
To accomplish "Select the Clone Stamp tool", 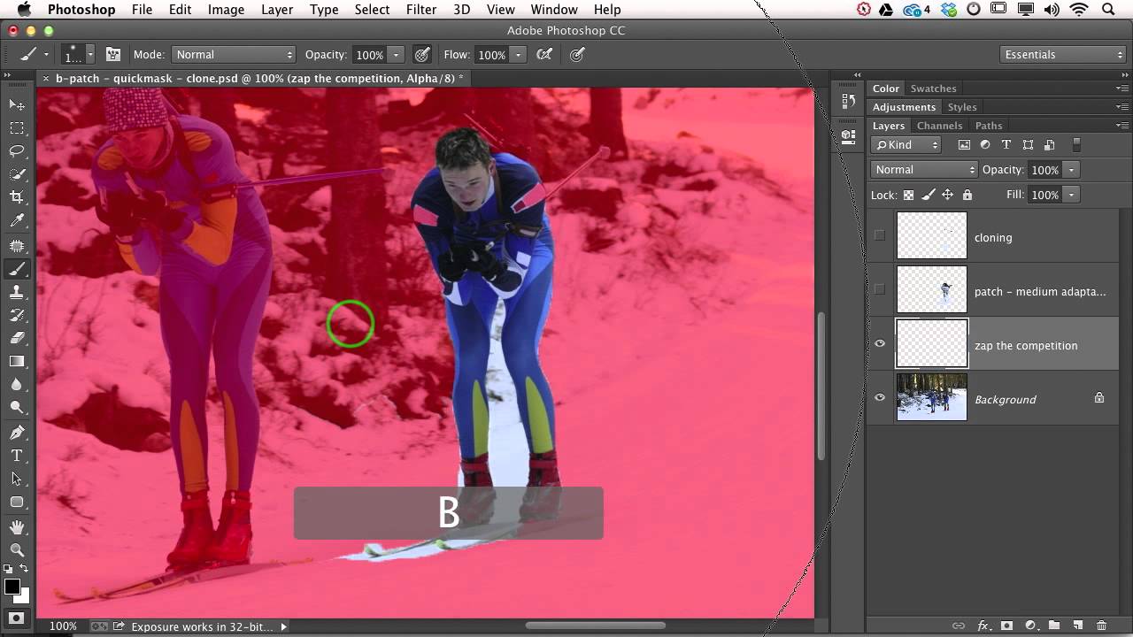I will 17,292.
